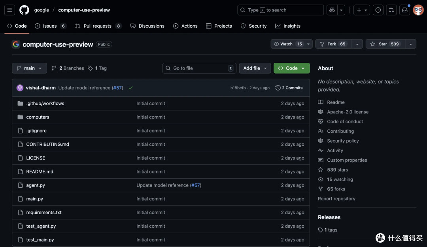Click the fork icon beside 65 forks
The image size is (427, 247).
(x=321, y=189)
